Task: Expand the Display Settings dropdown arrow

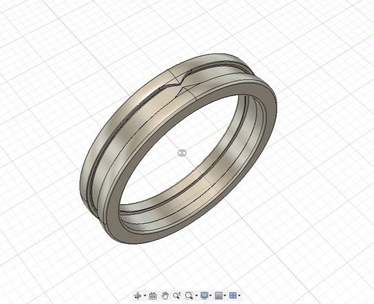Action: (210, 295)
